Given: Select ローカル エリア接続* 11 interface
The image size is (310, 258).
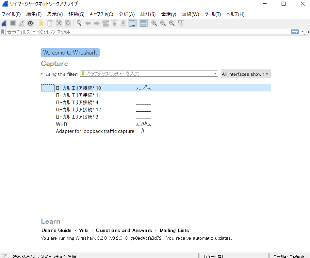Looking at the screenshot, I should pos(156,95).
